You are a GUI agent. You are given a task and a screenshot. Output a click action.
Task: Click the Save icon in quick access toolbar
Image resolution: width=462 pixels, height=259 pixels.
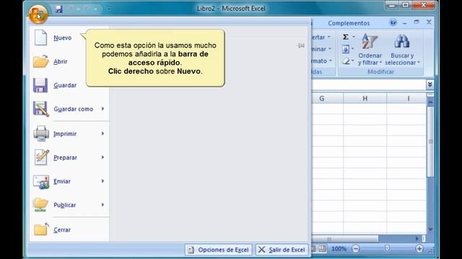point(58,9)
